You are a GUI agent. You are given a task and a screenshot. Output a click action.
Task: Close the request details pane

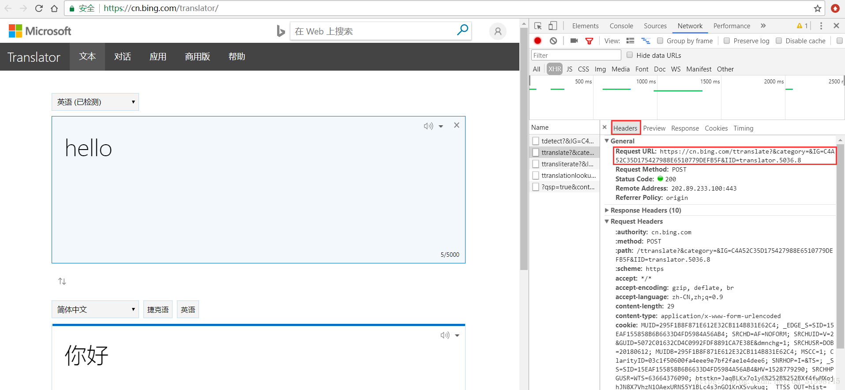[605, 127]
